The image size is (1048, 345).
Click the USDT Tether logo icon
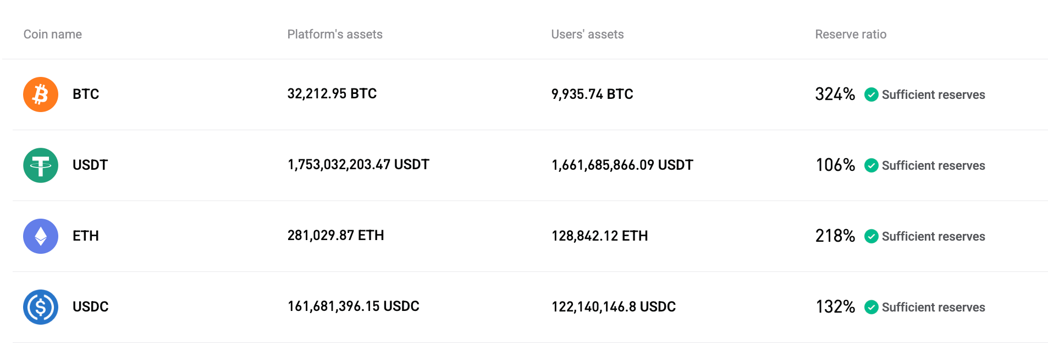pos(40,165)
